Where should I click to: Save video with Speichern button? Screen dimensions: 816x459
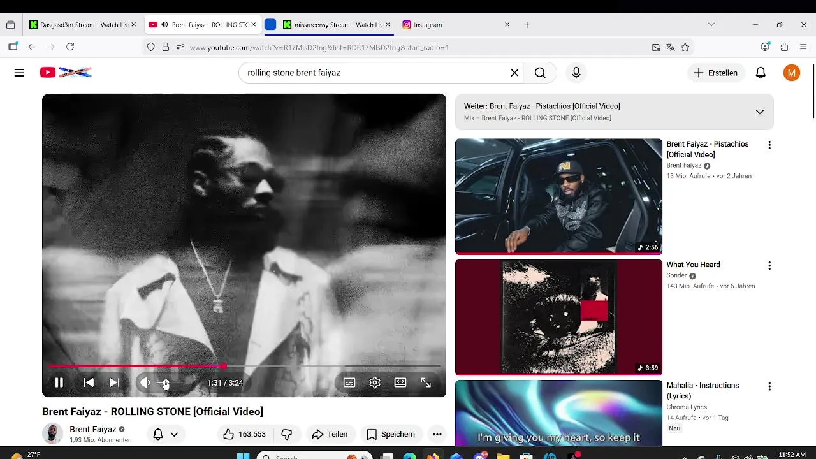tap(391, 434)
